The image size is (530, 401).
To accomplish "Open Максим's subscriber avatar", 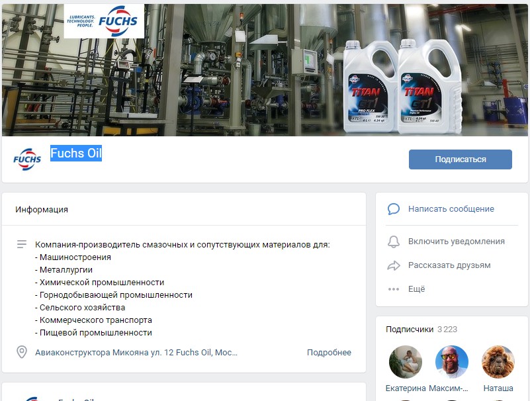I will 451,362.
